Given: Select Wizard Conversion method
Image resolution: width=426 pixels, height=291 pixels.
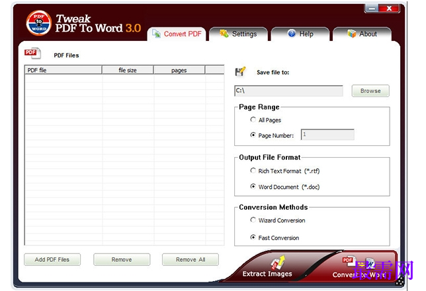Looking at the screenshot, I should (253, 220).
